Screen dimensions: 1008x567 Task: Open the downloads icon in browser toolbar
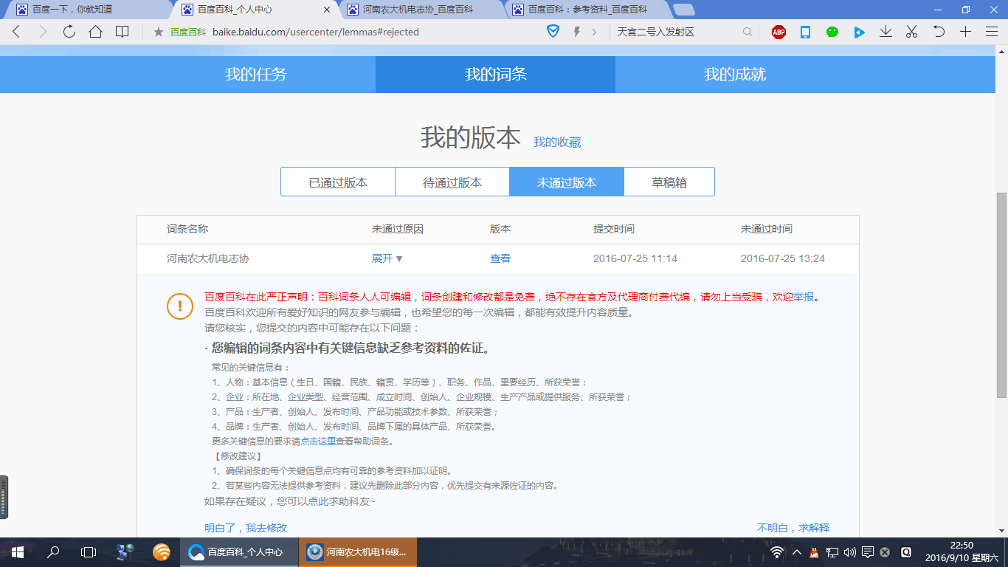(885, 32)
